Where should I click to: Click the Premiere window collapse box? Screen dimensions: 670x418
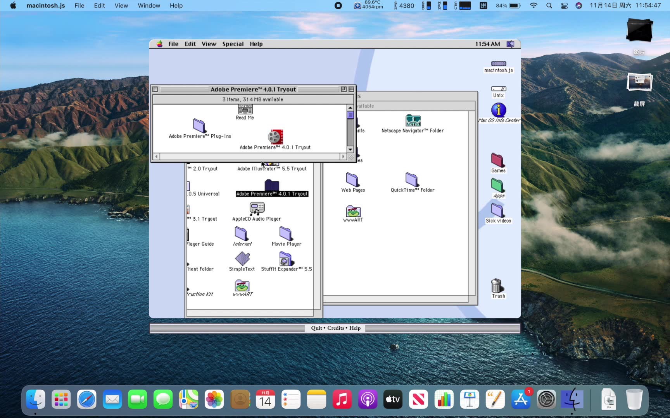tap(351, 89)
